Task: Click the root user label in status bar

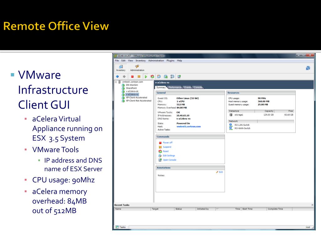Action: pos(308,227)
